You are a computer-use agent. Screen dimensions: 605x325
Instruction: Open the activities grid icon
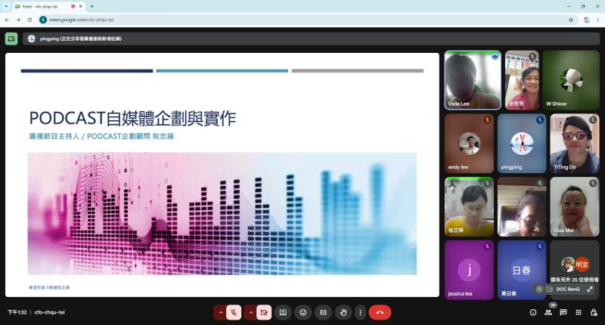[x=579, y=312]
